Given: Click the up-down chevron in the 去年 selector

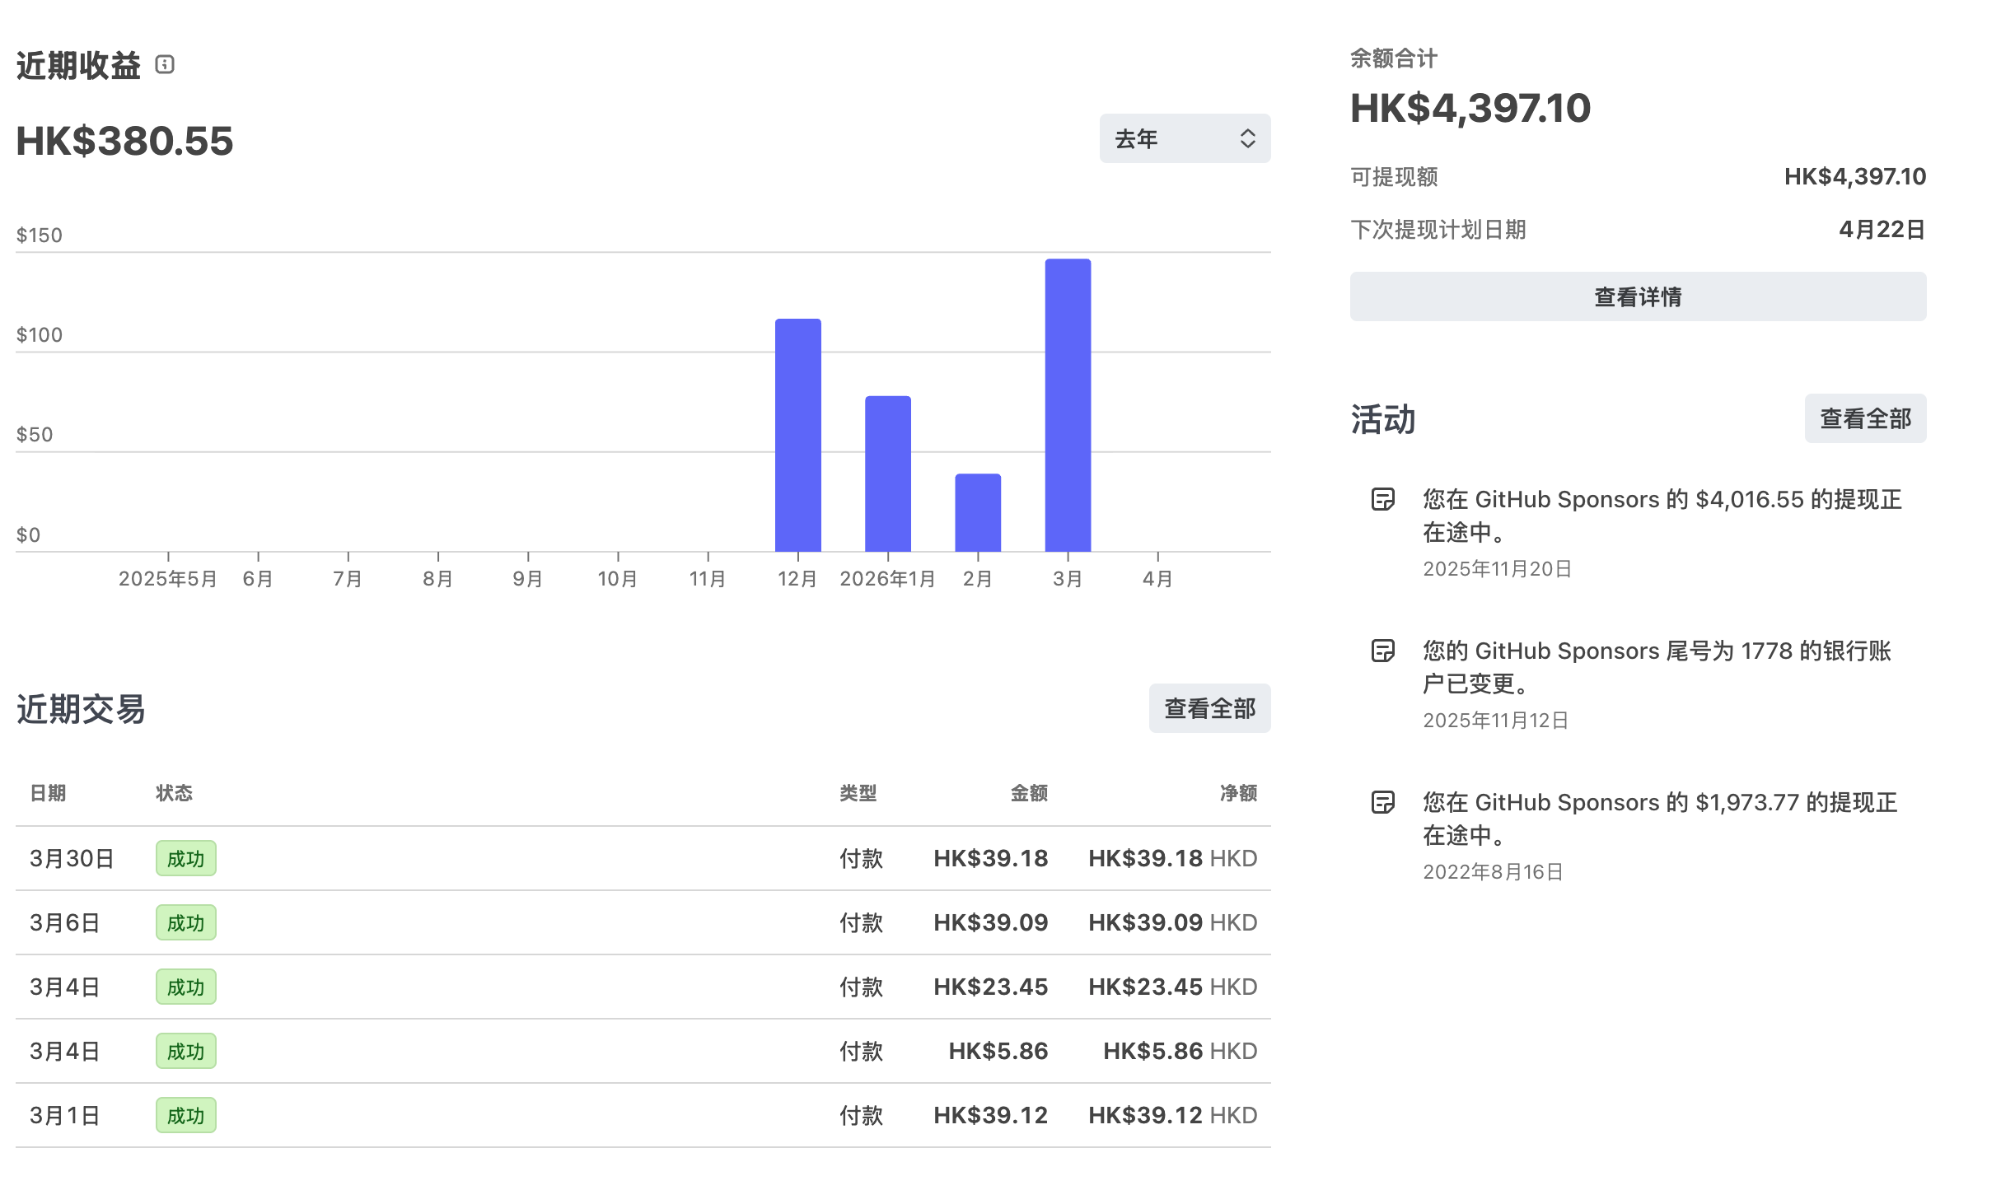Looking at the screenshot, I should tap(1247, 138).
